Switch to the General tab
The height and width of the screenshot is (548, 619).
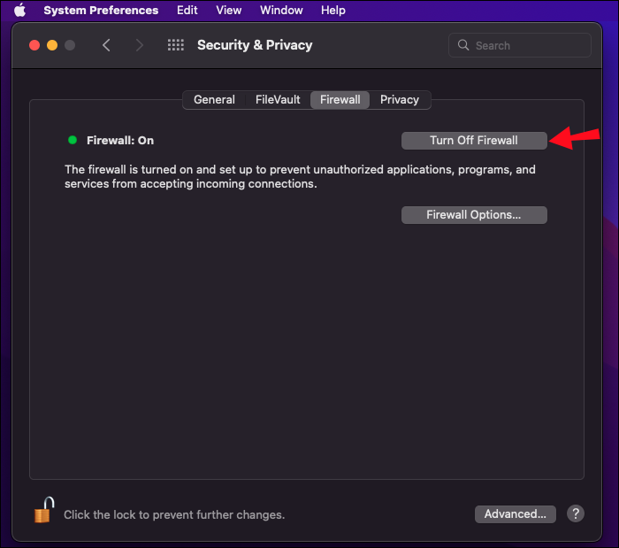click(214, 100)
